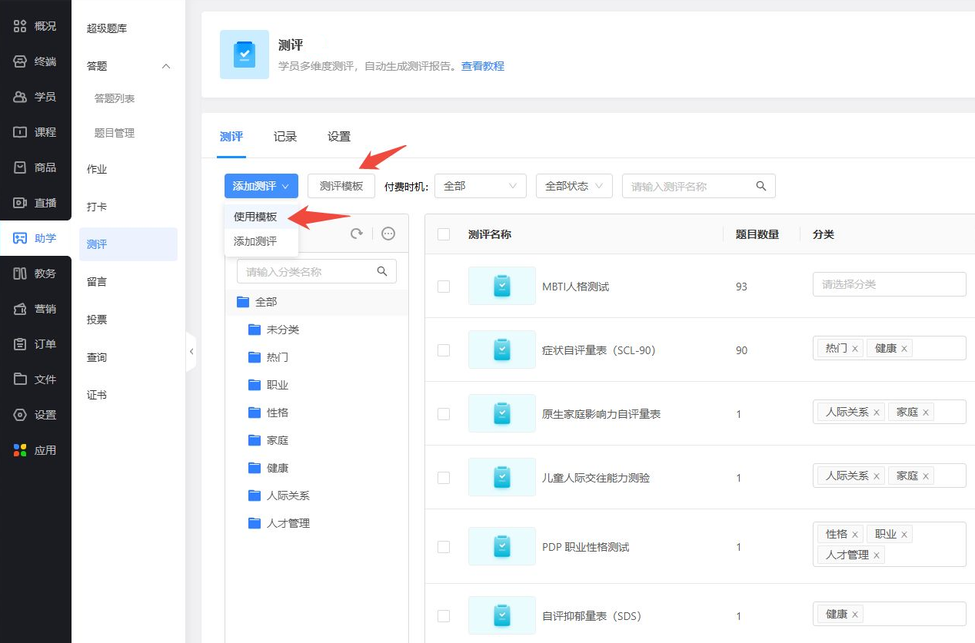Click the refresh icon above category list
The width and height of the screenshot is (975, 643).
357,234
